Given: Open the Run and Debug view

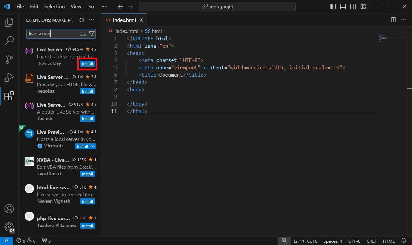Looking at the screenshot, I should [x=9, y=78].
